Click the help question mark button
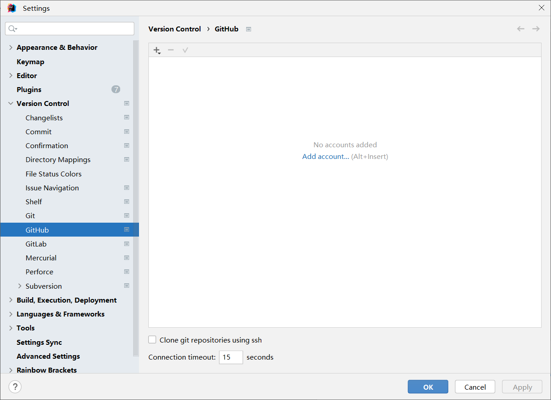The height and width of the screenshot is (400, 551). [15, 387]
